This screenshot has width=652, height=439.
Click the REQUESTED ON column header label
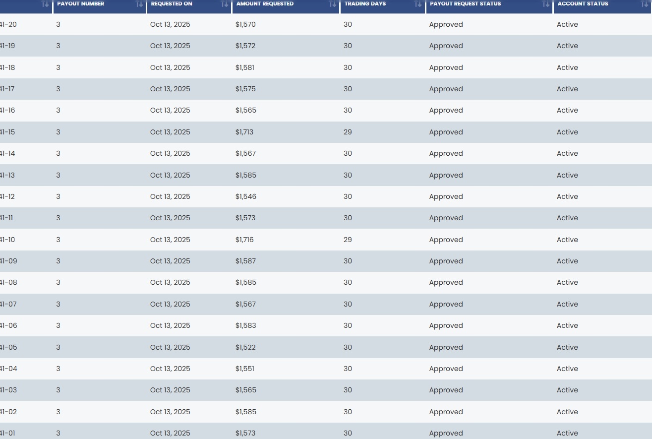pyautogui.click(x=172, y=3)
